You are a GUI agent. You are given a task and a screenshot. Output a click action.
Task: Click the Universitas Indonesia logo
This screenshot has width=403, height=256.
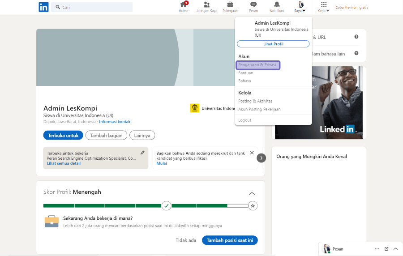click(195, 108)
